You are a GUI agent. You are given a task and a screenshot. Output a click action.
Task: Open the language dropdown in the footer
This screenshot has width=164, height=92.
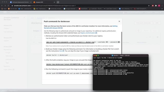[x=13, y=90]
